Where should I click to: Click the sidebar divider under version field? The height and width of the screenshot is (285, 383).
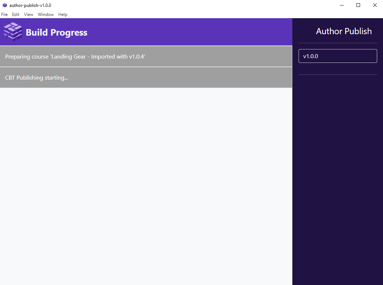[x=337, y=75]
